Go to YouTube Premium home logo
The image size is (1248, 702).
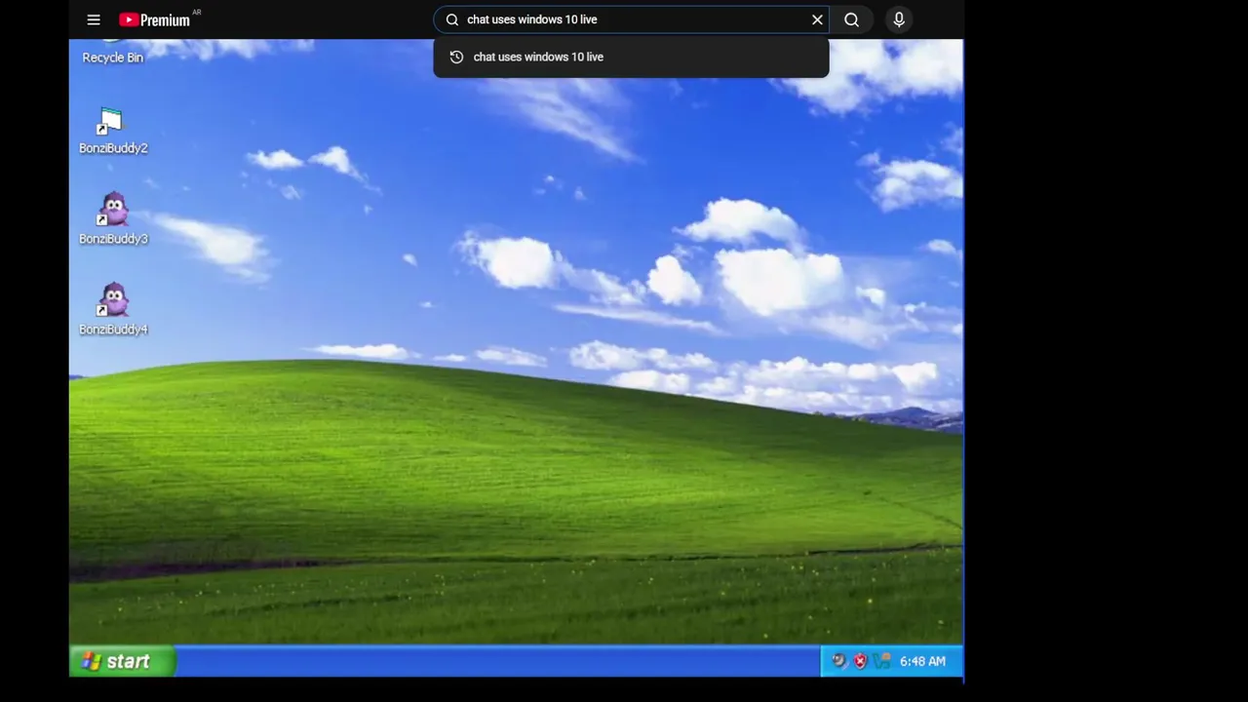[155, 19]
